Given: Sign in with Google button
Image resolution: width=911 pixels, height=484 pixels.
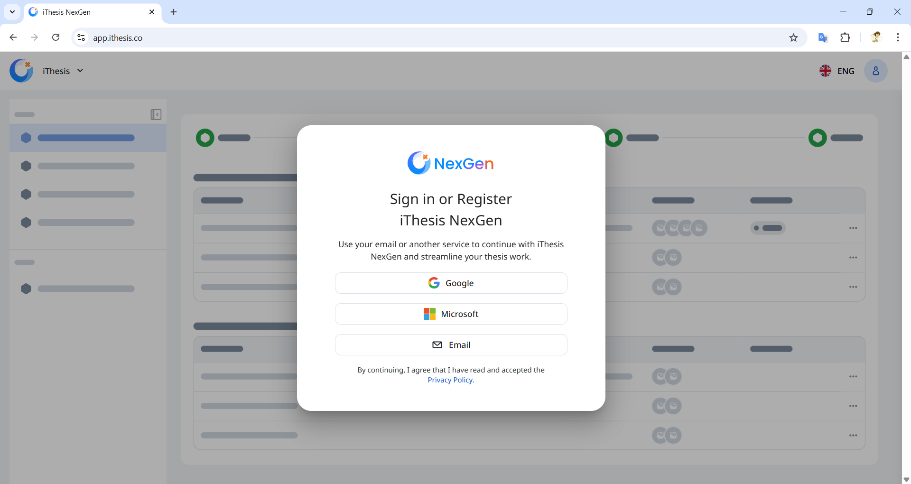Looking at the screenshot, I should click(x=451, y=283).
